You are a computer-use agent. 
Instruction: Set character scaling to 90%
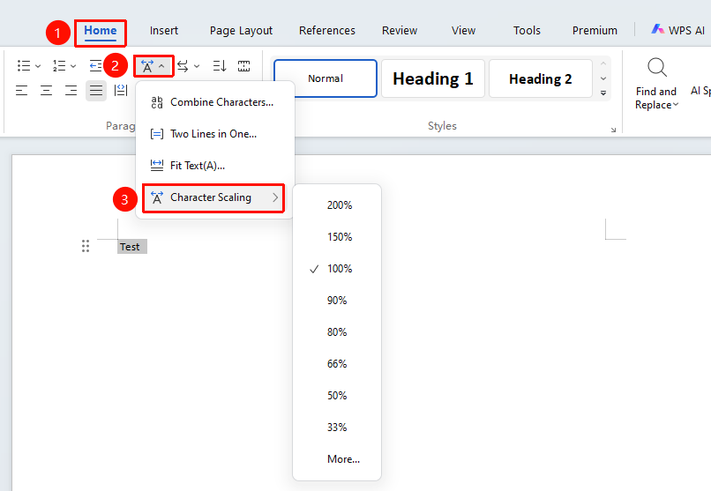point(337,301)
